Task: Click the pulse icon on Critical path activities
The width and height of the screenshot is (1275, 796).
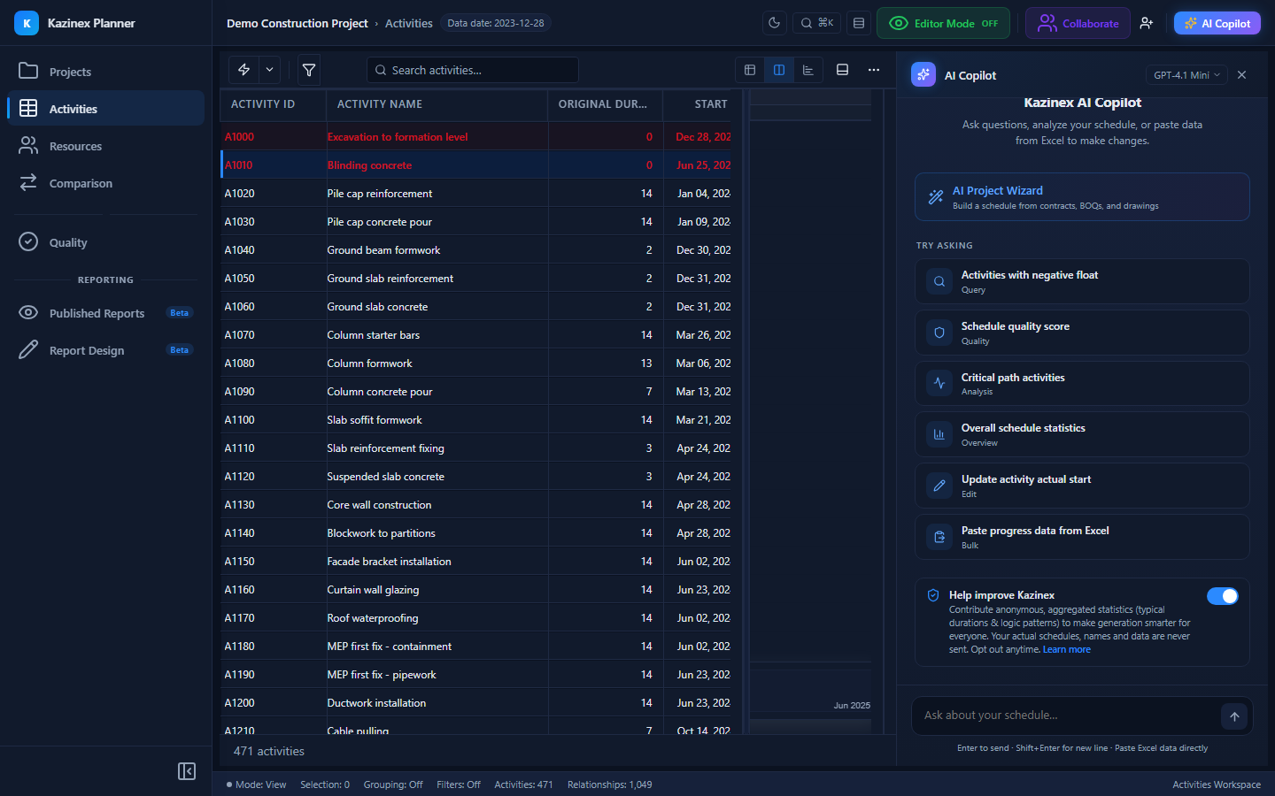Action: pyautogui.click(x=939, y=384)
